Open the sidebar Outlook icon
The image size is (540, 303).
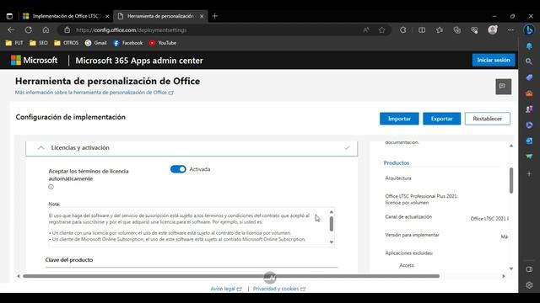click(529, 141)
